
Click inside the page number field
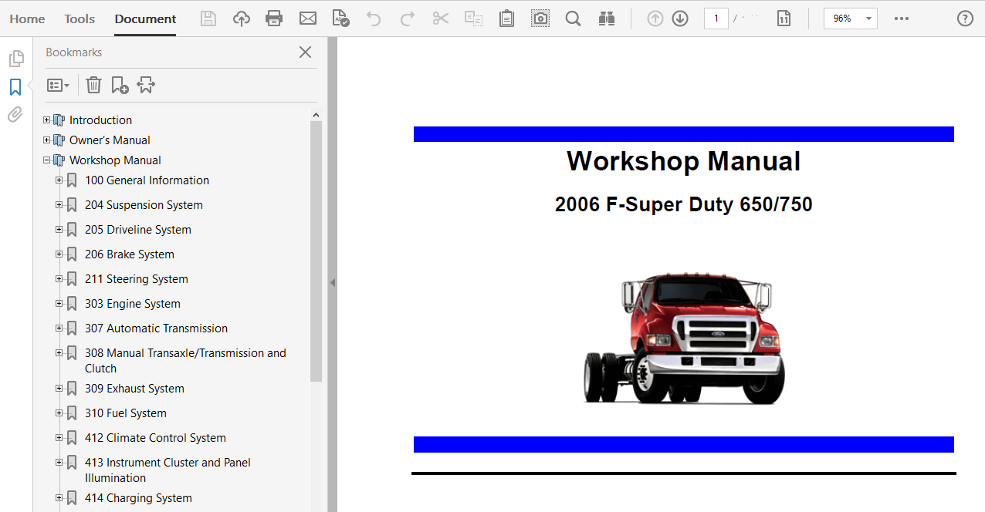click(716, 18)
